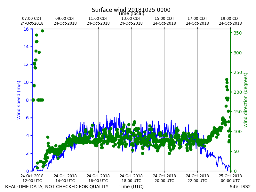Click the '14:00 UTC' bottom tick label
The height and width of the screenshot is (192, 256).
pyautogui.click(x=65, y=181)
